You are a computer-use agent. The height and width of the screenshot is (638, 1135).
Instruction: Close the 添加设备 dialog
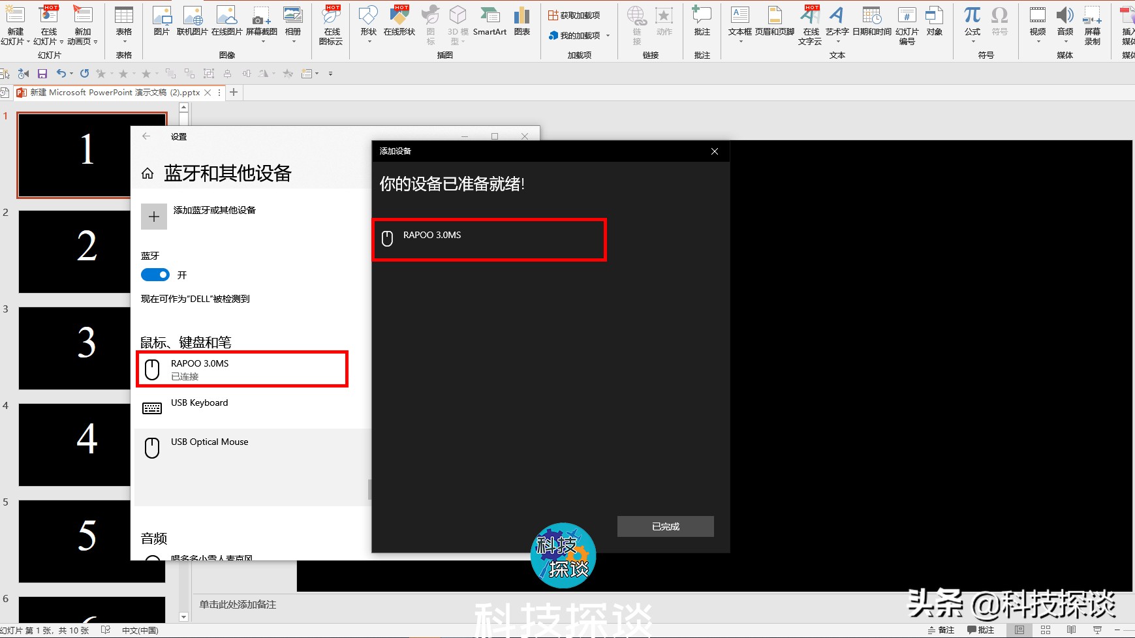pos(715,151)
